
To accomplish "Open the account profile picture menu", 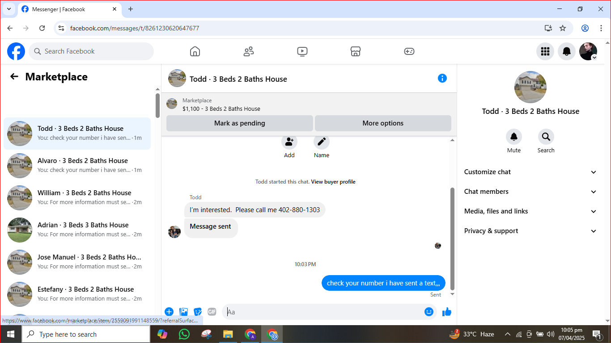I will (x=588, y=51).
